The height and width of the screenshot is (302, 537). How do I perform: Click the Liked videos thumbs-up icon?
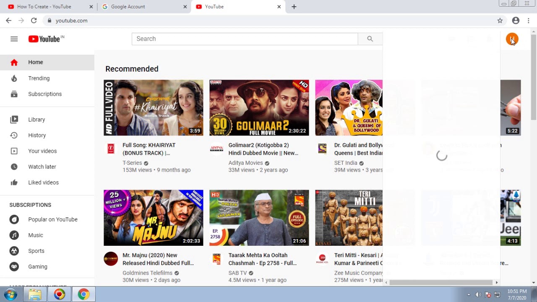coord(14,182)
